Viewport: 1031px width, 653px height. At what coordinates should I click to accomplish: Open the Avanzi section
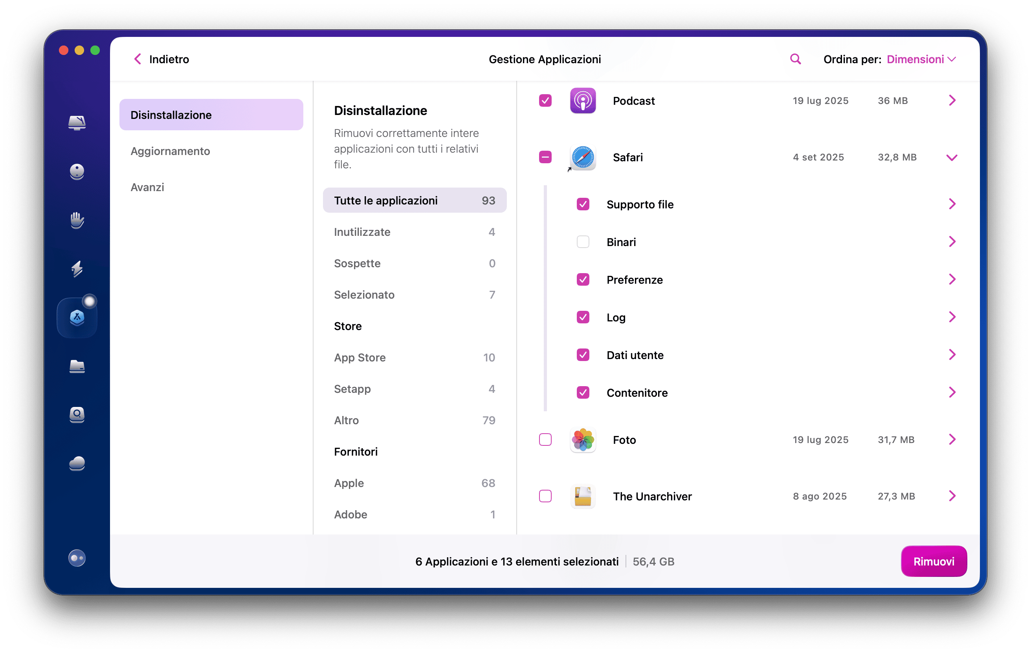coord(147,187)
